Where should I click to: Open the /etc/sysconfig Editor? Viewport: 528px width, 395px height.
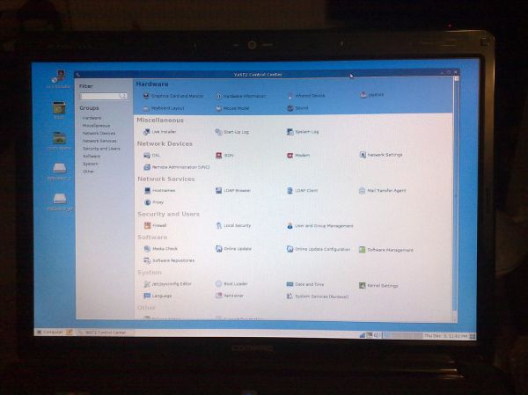(168, 284)
